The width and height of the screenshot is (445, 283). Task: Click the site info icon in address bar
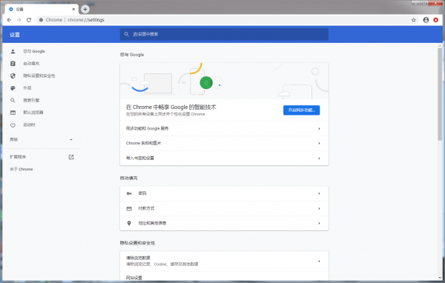click(41, 20)
